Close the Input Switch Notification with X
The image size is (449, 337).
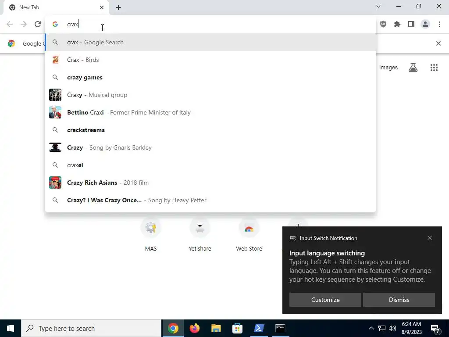tap(430, 238)
